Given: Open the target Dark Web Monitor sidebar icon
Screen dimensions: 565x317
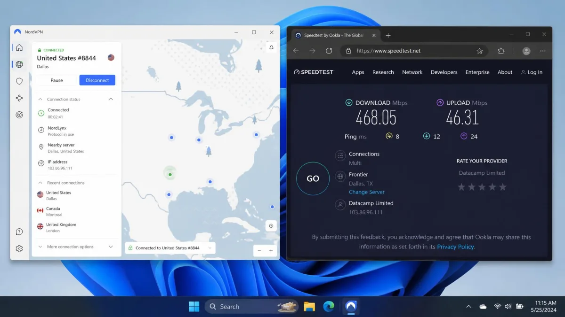Looking at the screenshot, I should pyautogui.click(x=19, y=115).
